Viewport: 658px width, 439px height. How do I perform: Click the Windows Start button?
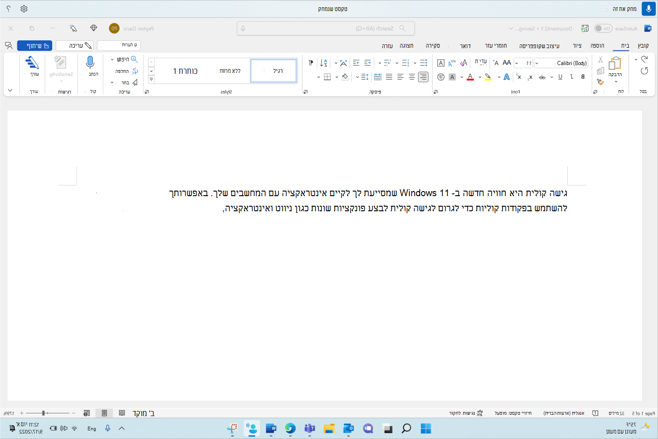[426, 428]
